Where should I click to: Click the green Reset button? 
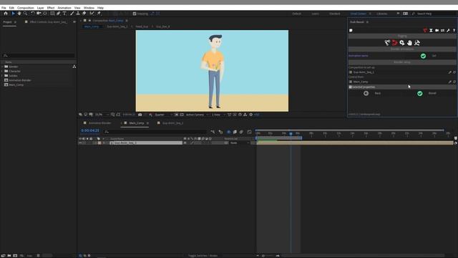point(420,94)
